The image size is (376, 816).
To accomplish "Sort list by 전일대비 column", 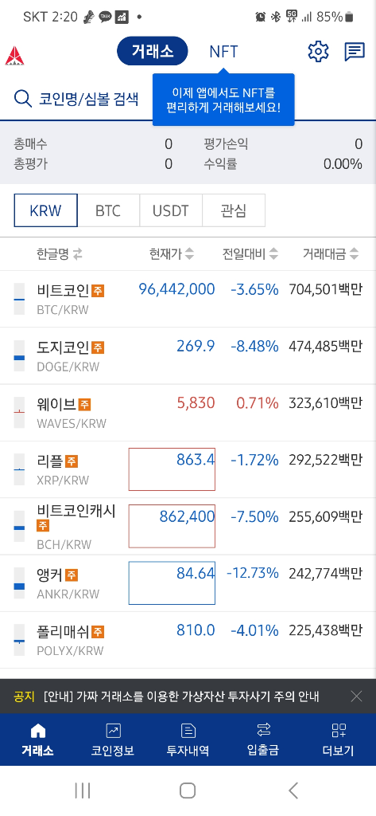I will tap(250, 254).
